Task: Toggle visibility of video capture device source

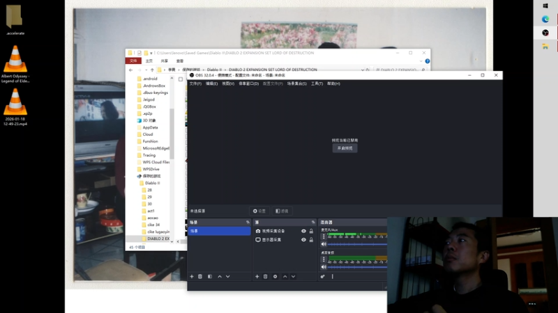Action: pyautogui.click(x=303, y=231)
